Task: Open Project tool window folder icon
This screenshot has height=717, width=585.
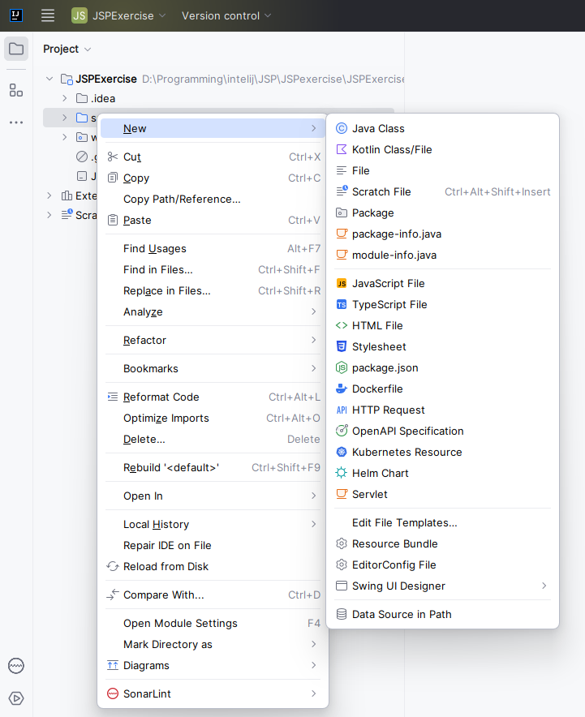Action: click(16, 49)
